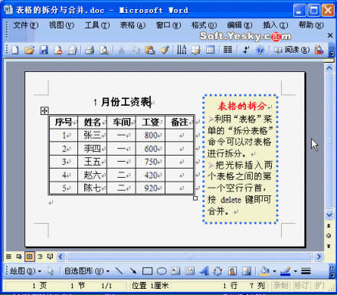Select the Rectangle shape tool

[x=147, y=271]
